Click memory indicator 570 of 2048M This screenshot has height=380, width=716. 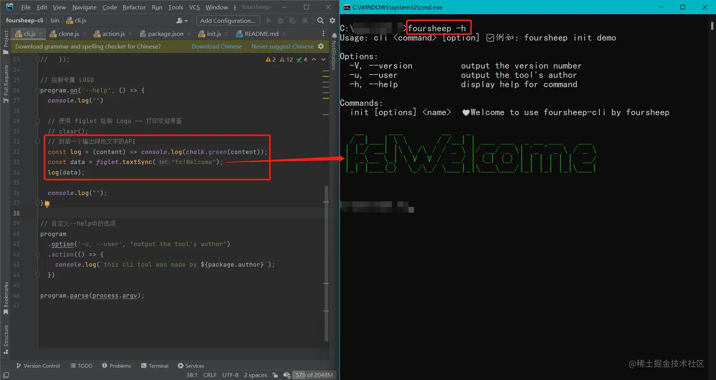tap(314, 375)
